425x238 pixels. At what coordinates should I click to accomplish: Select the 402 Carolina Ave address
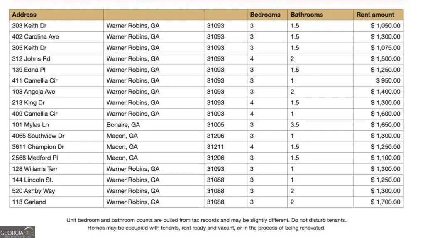[x=36, y=36]
